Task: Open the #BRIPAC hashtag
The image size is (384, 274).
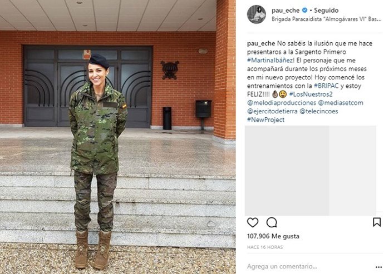Action: coord(326,86)
